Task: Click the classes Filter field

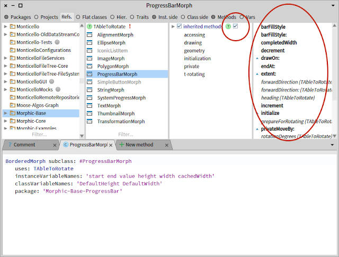Action: point(126,134)
